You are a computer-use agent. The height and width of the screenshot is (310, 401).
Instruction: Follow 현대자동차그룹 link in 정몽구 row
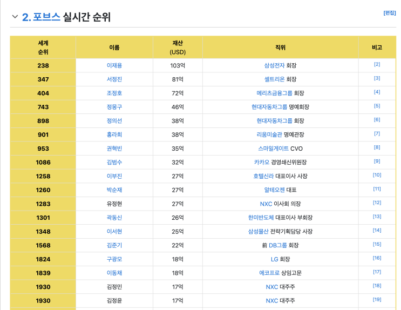pos(269,107)
